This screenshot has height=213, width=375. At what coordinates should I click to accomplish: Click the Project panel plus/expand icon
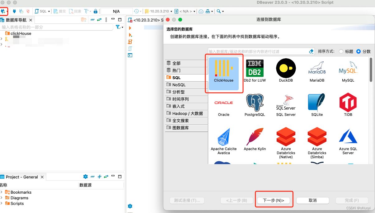pyautogui.click(x=100, y=177)
